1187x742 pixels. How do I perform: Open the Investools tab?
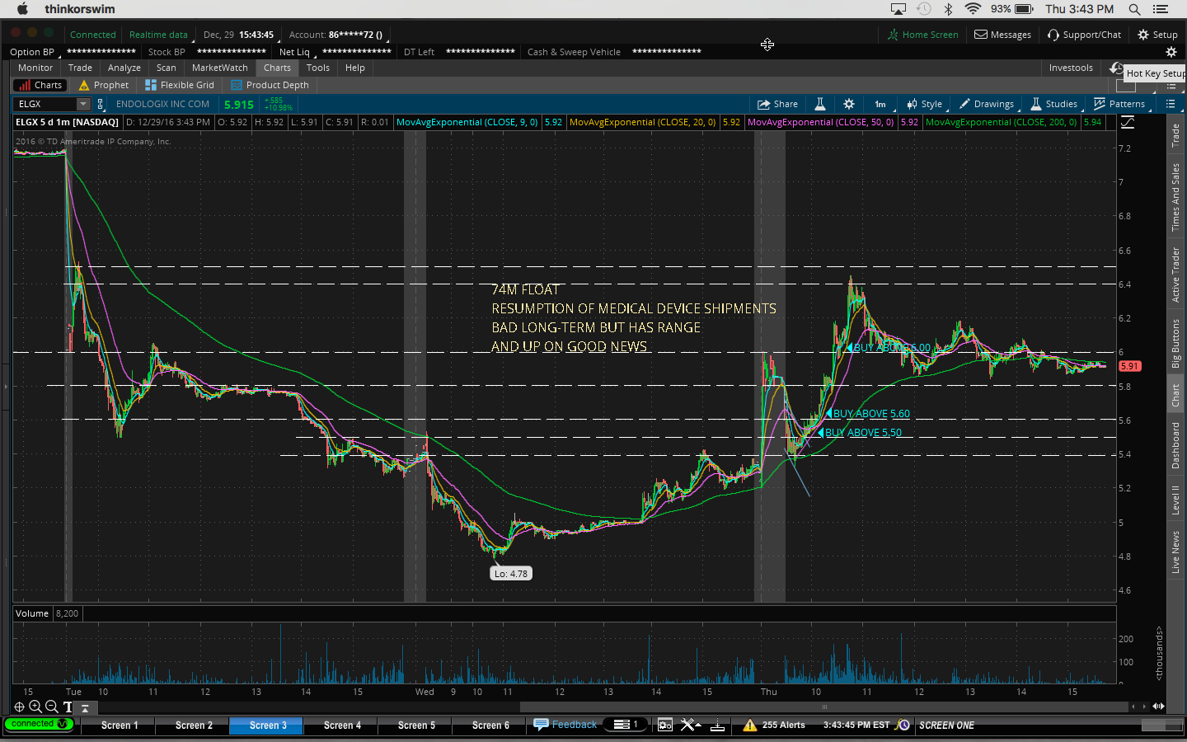pyautogui.click(x=1071, y=68)
